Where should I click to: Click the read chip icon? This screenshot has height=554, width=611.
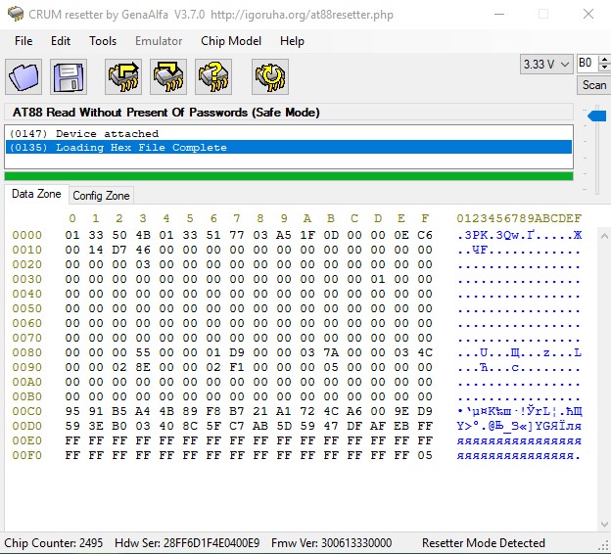pos(123,76)
